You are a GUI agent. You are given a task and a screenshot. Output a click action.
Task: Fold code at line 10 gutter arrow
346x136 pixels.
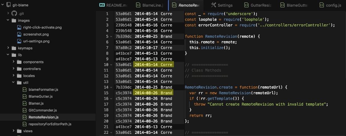click(x=111, y=64)
